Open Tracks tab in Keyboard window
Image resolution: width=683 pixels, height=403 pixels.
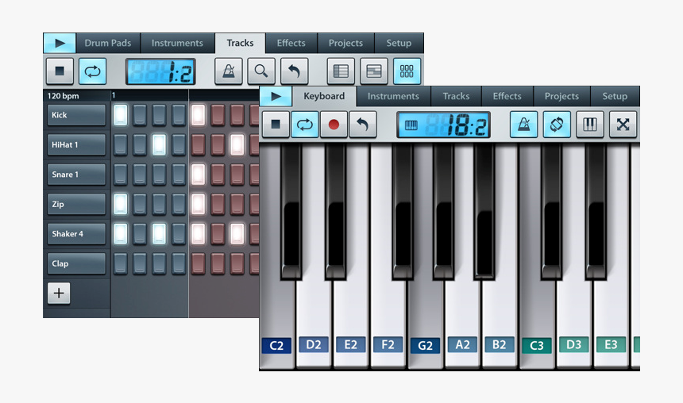coord(456,96)
